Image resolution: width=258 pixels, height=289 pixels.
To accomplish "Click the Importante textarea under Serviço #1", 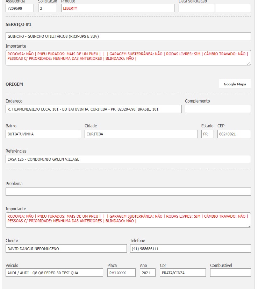I will 128,58.
